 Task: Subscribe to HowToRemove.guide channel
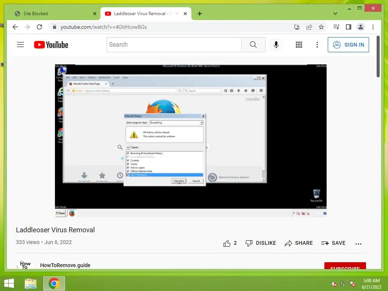pyautogui.click(x=345, y=266)
